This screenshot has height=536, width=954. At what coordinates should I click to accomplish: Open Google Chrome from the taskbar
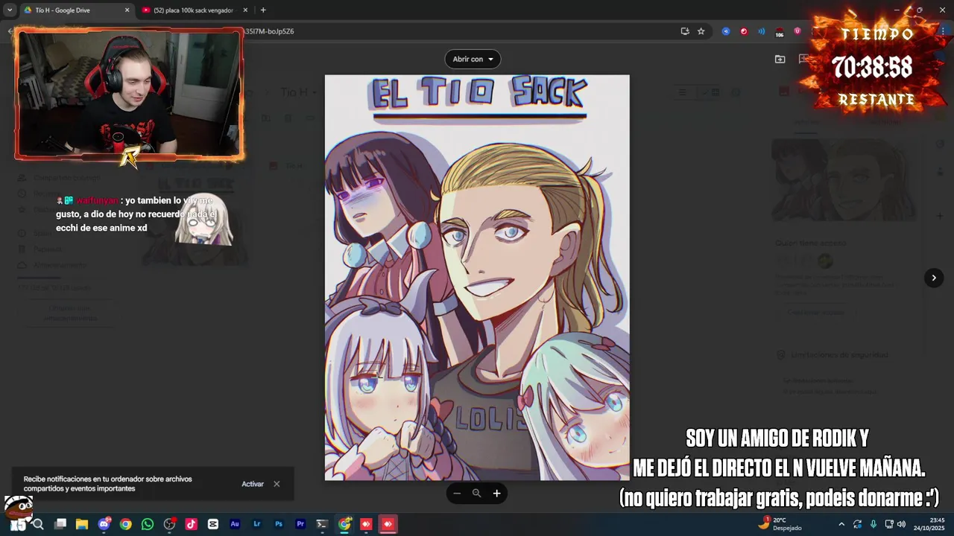point(126,524)
